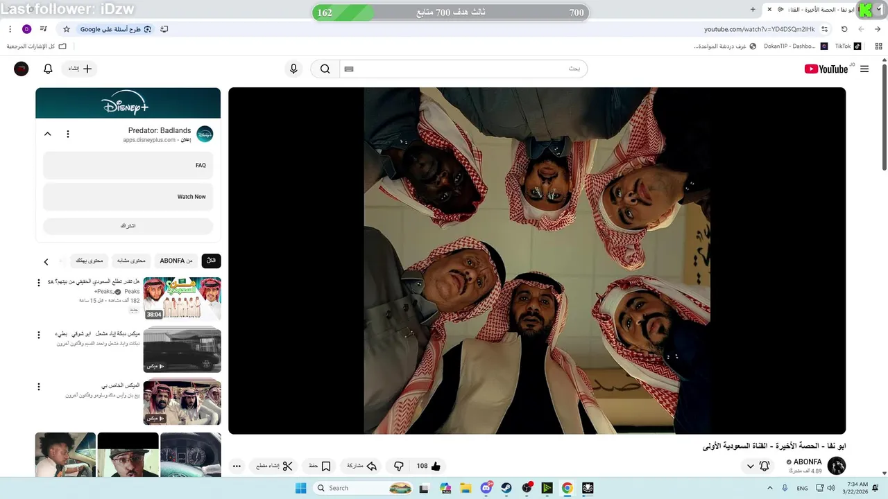
Task: Open the Disney+ ad banner image
Action: (x=128, y=103)
